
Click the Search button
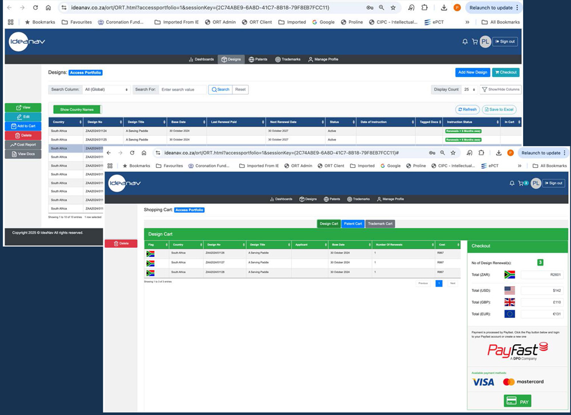(x=220, y=90)
